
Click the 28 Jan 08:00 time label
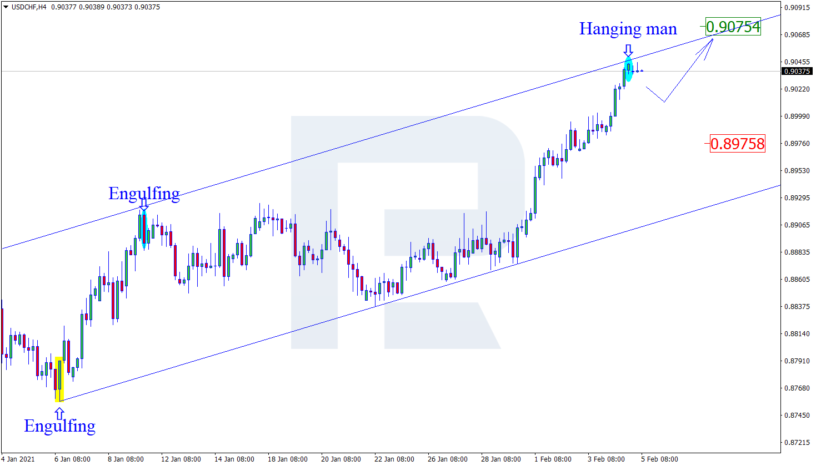tap(501, 459)
